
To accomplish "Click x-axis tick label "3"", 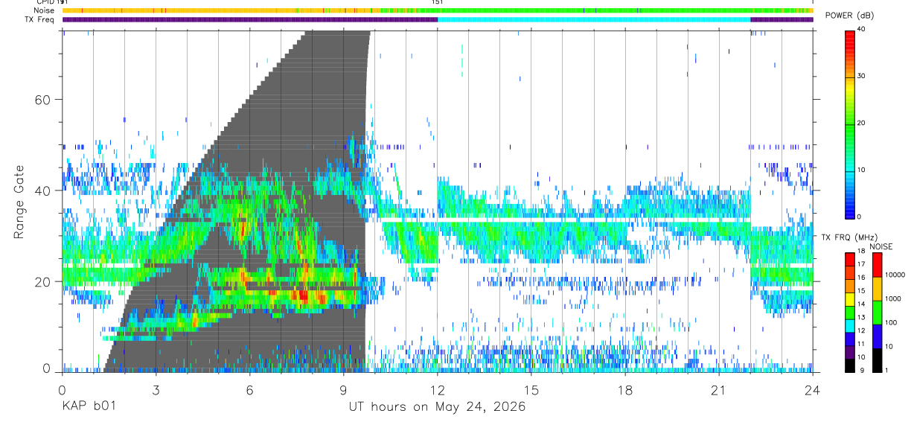I will pos(156,390).
